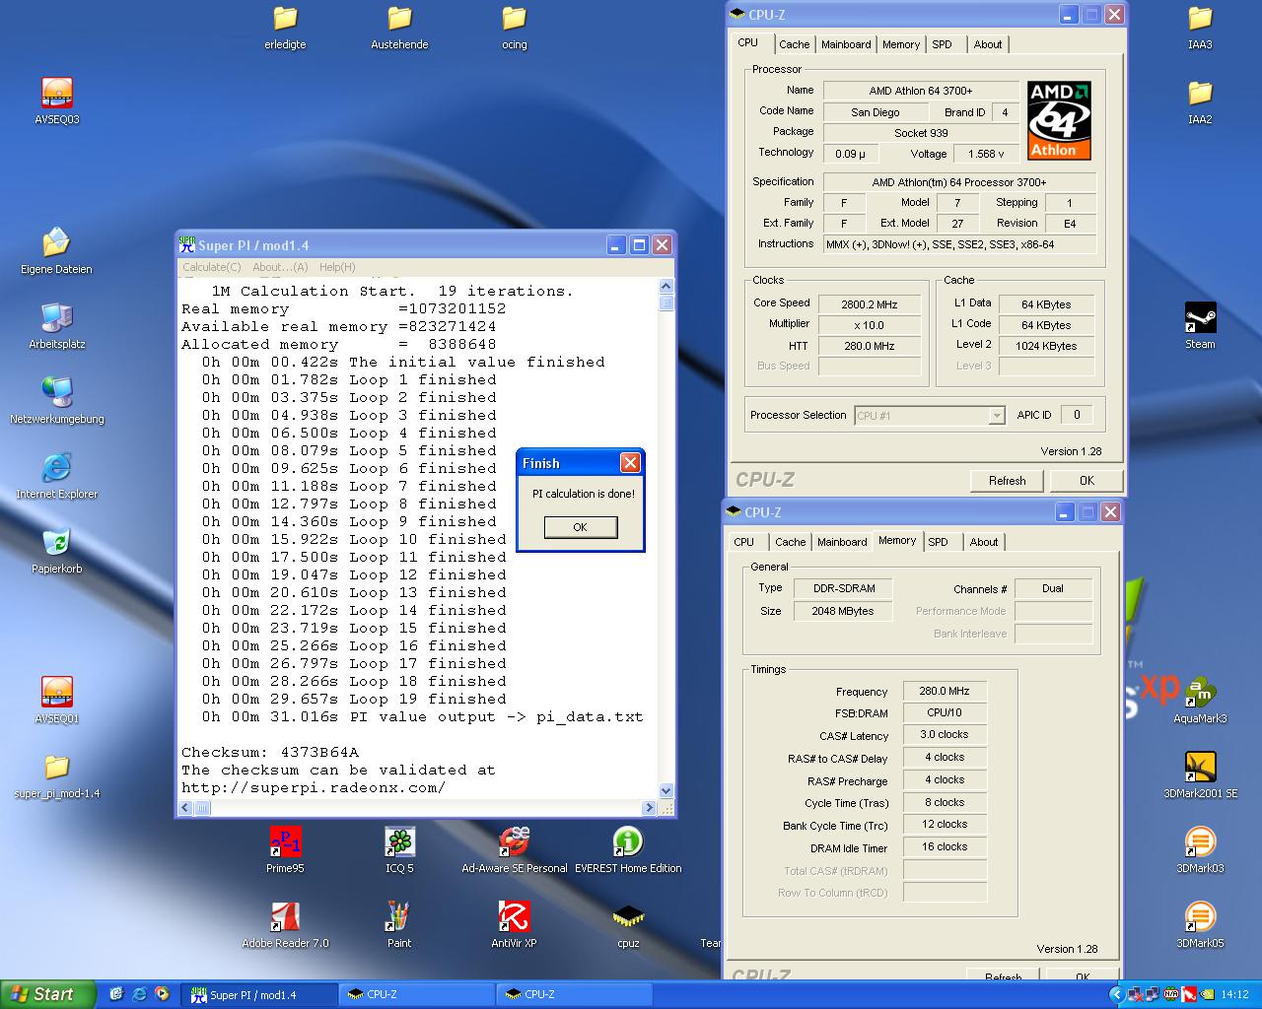Click show desktop quick launch icon
Image resolution: width=1262 pixels, height=1009 pixels.
(116, 994)
